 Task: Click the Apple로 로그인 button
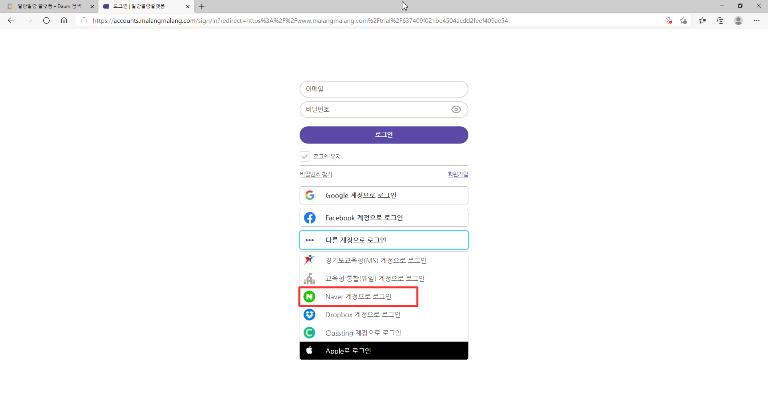tap(384, 350)
